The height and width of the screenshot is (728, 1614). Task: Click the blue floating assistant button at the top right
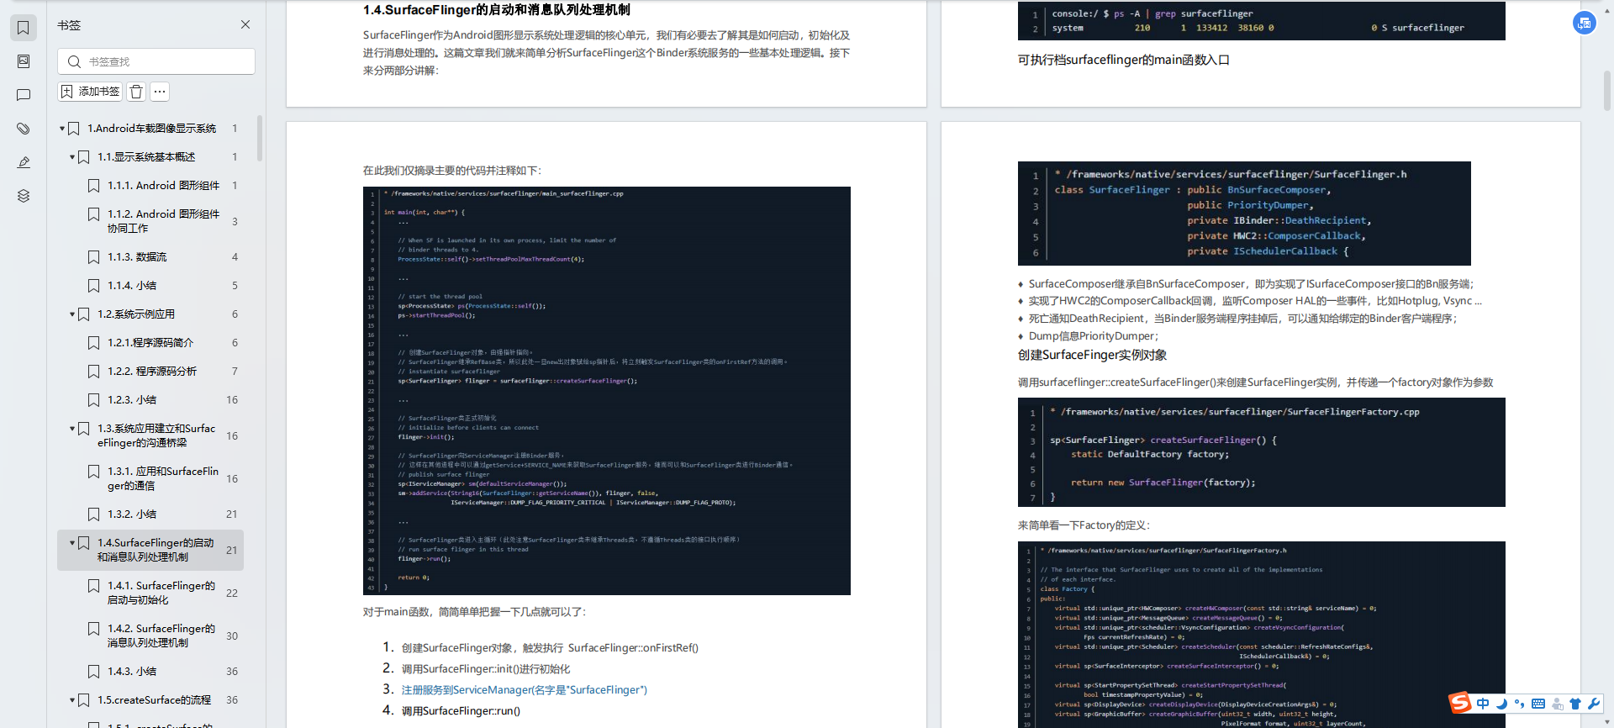1585,23
